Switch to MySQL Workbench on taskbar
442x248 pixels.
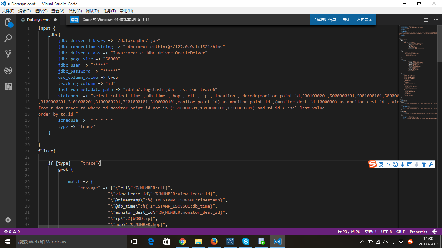tap(230, 242)
